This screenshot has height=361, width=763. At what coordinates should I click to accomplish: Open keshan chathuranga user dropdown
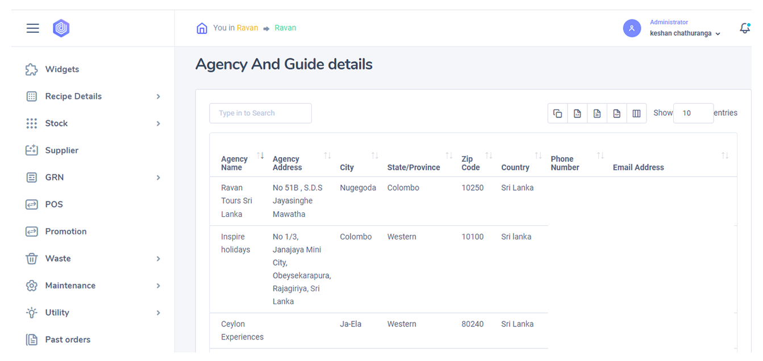pos(685,33)
